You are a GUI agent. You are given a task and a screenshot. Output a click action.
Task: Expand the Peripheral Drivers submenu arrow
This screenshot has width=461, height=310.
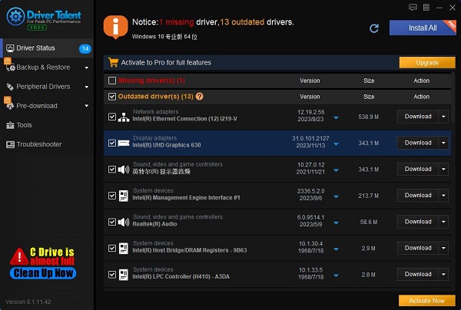(87, 87)
